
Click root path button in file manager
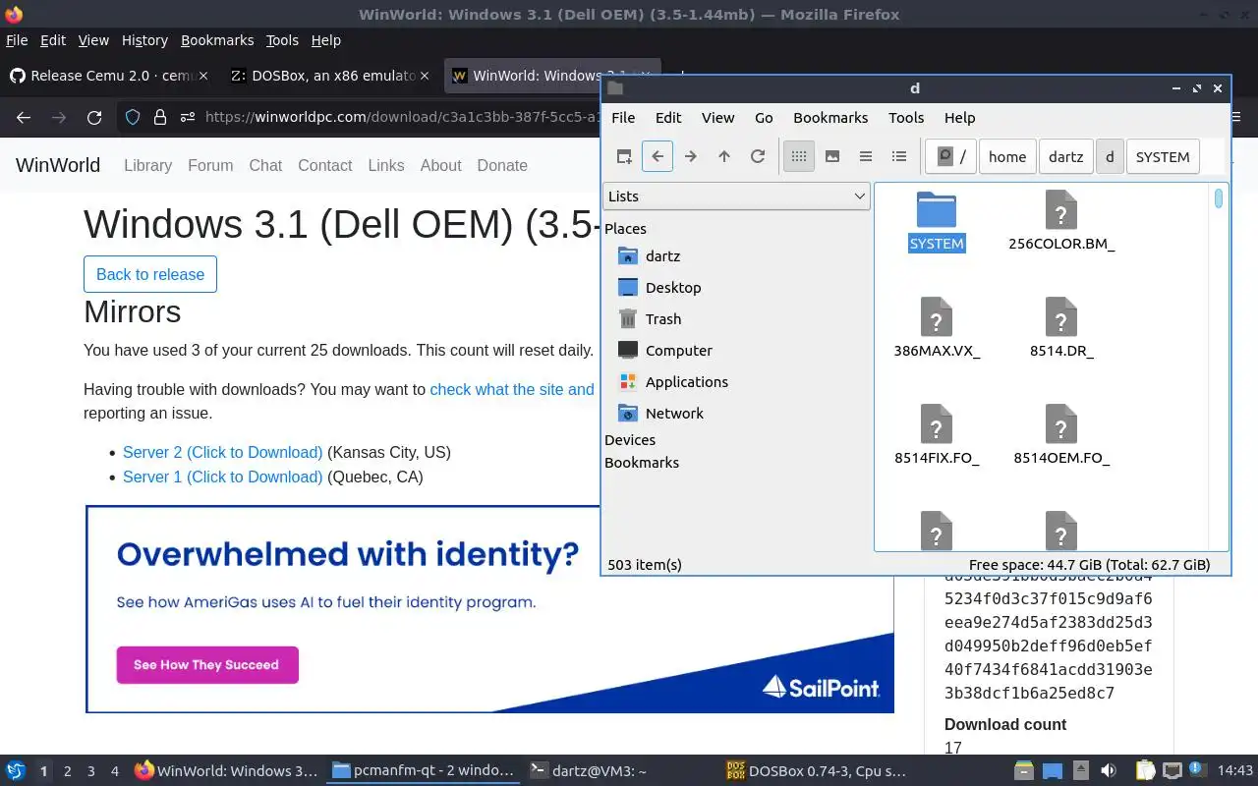(951, 157)
